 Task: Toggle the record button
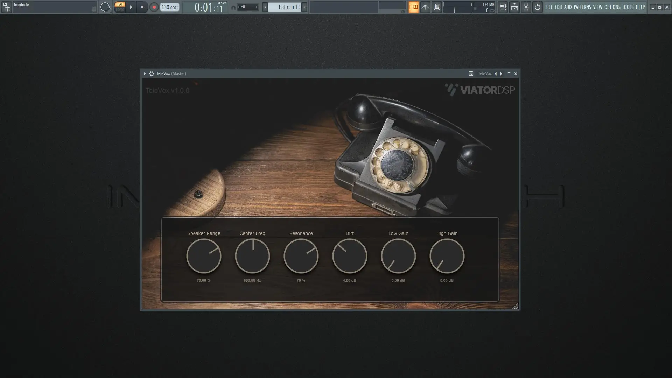154,7
